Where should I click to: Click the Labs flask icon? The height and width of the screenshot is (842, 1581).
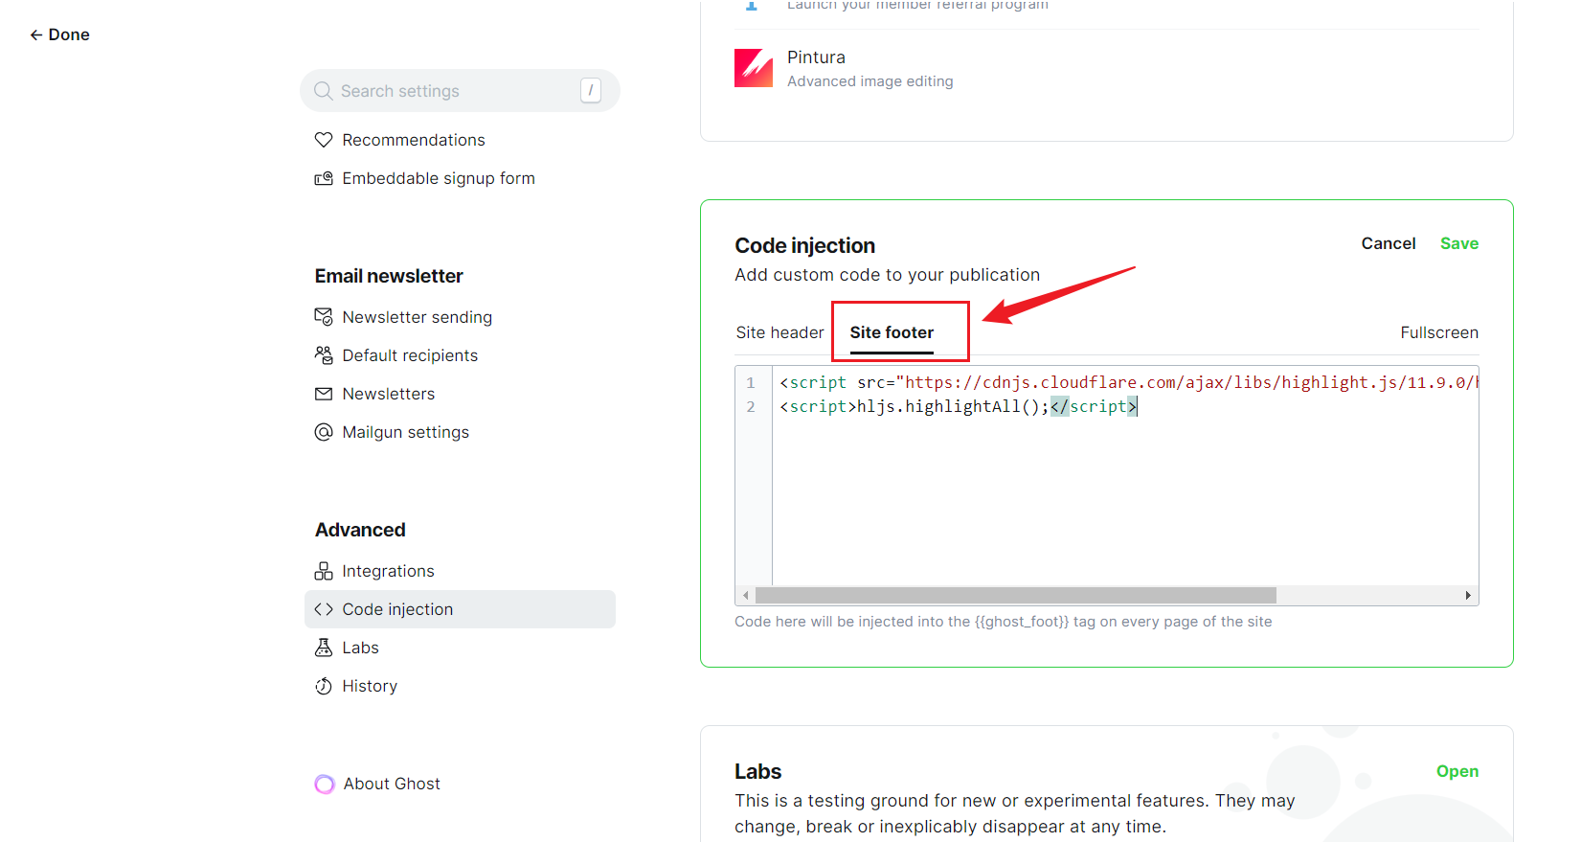(324, 648)
